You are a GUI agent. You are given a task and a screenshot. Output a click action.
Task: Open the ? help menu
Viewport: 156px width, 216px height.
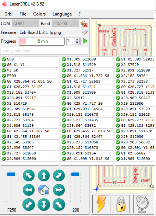[80, 14]
